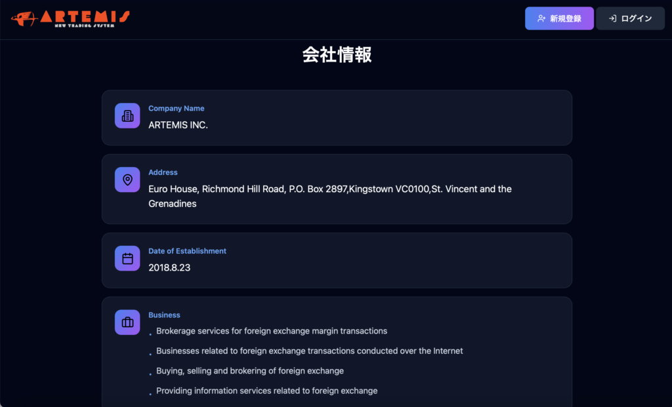The height and width of the screenshot is (407, 672).
Task: Select the 2018.8.23 date value
Action: pos(169,267)
